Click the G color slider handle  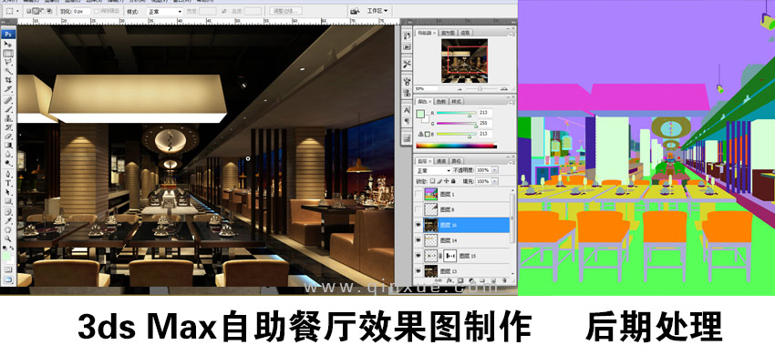coord(475,126)
